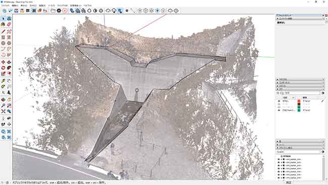Click the red color swatch of first tag

pyautogui.click(x=299, y=101)
